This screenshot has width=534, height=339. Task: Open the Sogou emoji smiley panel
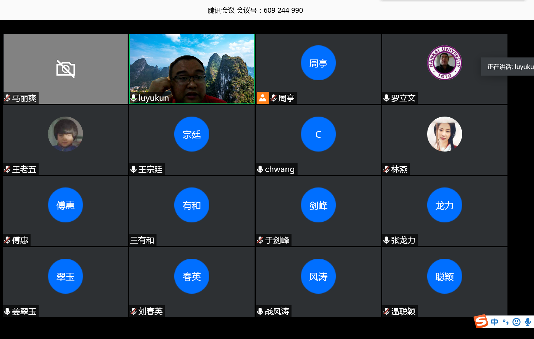[517, 322]
